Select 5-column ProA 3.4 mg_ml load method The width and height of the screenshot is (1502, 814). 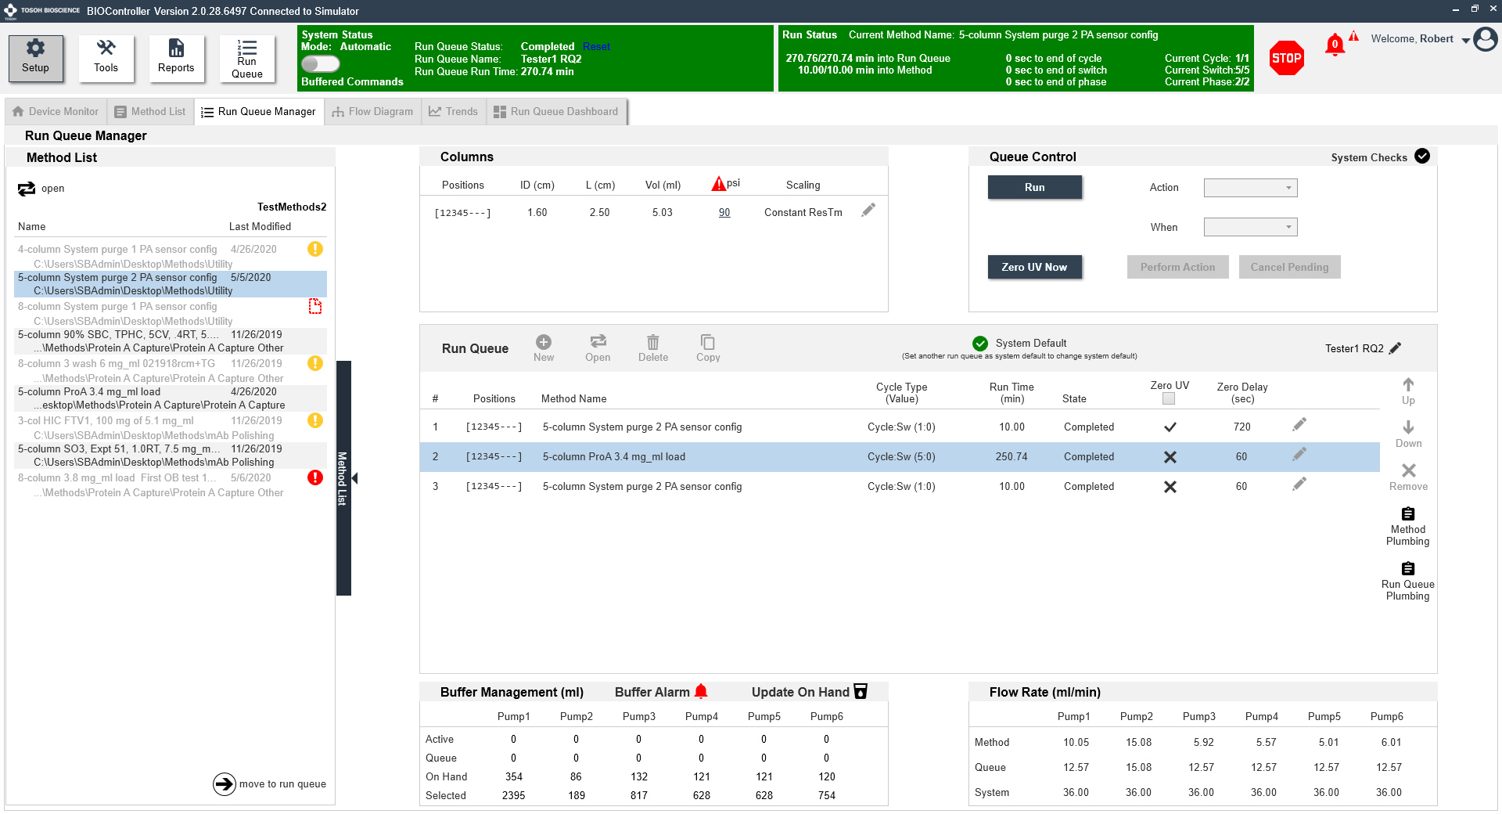(x=171, y=398)
